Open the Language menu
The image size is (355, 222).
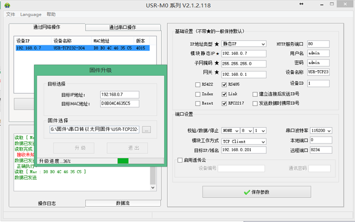[31, 14]
